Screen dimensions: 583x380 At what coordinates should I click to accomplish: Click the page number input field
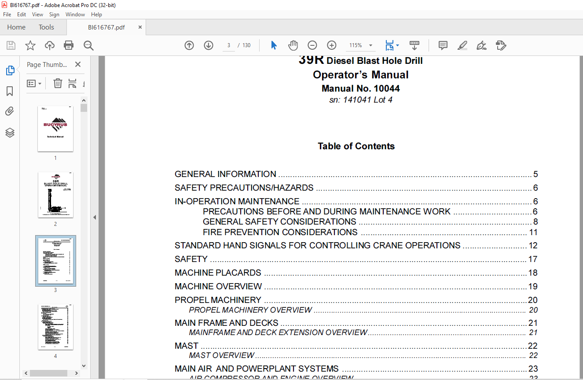click(x=229, y=45)
